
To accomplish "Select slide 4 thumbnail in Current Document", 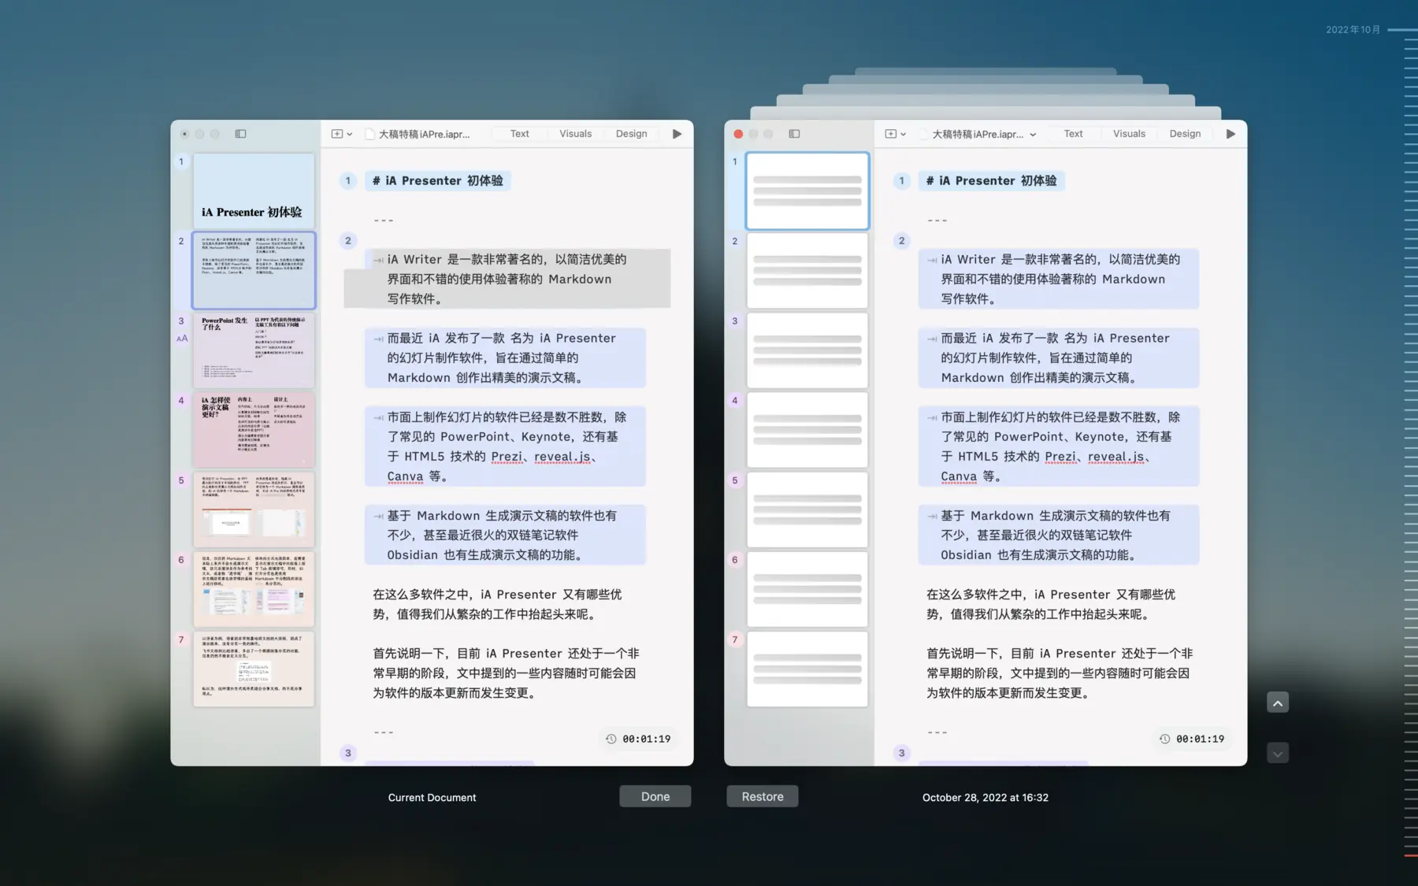I will pos(254,430).
